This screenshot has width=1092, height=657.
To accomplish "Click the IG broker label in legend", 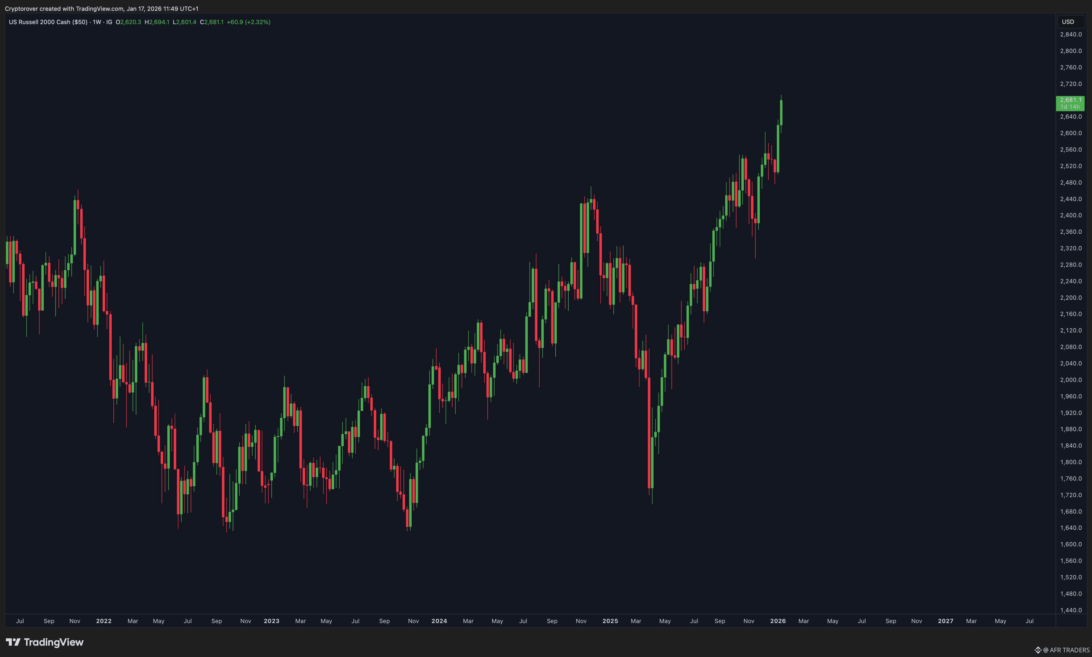I will [109, 22].
